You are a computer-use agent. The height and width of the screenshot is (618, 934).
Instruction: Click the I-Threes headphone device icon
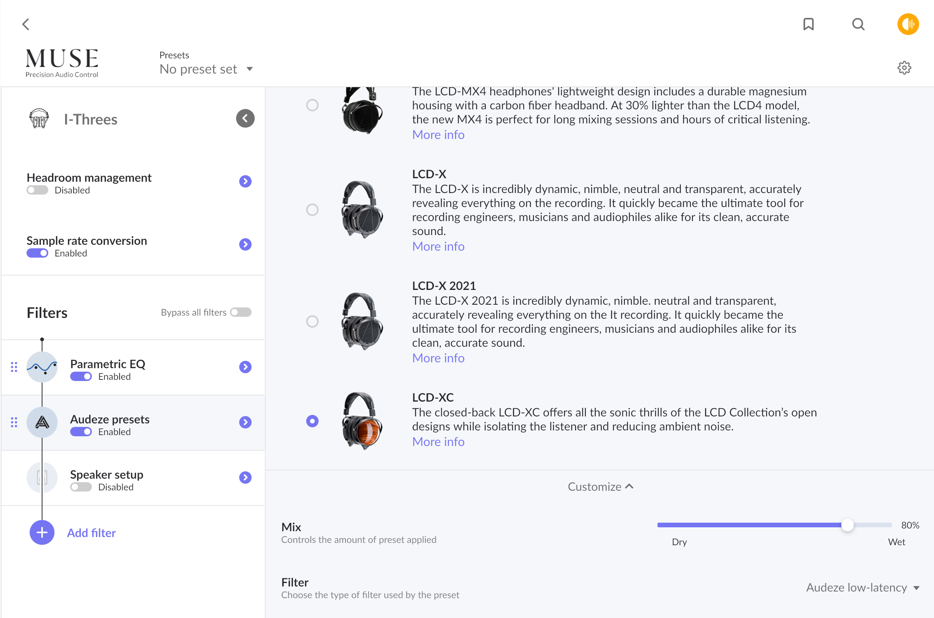coord(39,118)
